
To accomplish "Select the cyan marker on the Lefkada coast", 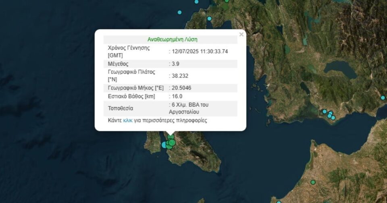I will pyautogui.click(x=209, y=19).
